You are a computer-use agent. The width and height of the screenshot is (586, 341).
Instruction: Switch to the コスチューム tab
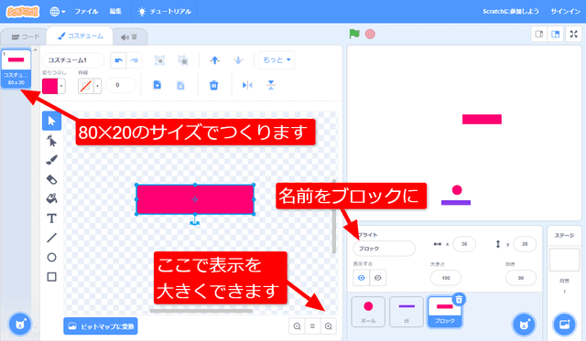pos(80,36)
